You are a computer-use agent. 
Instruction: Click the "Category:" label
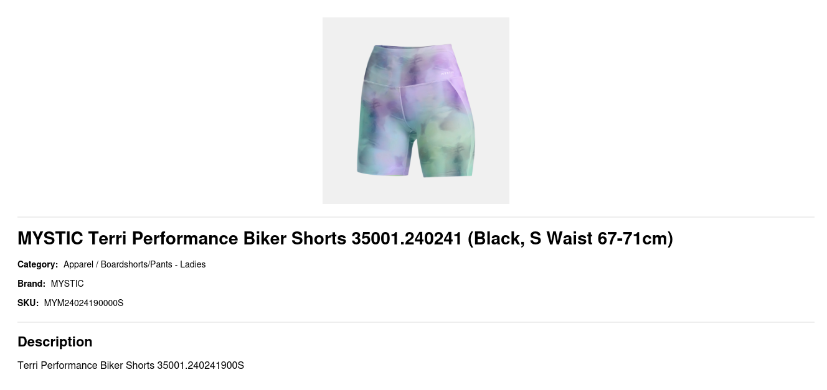tap(37, 264)
